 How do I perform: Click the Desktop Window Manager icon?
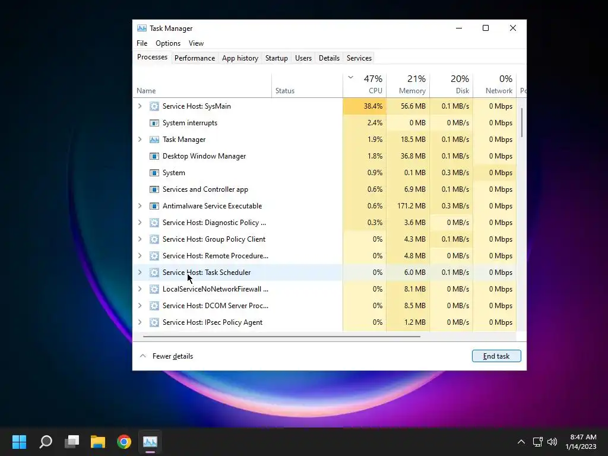pos(154,156)
